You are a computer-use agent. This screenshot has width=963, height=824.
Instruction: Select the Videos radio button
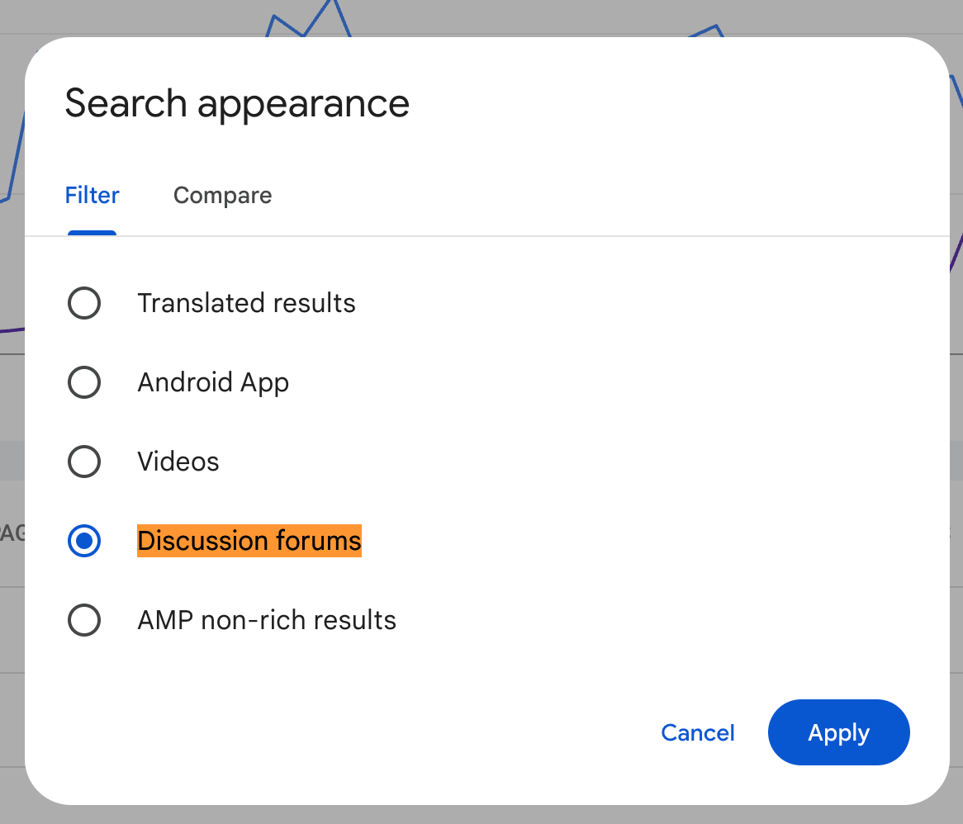[x=84, y=462]
